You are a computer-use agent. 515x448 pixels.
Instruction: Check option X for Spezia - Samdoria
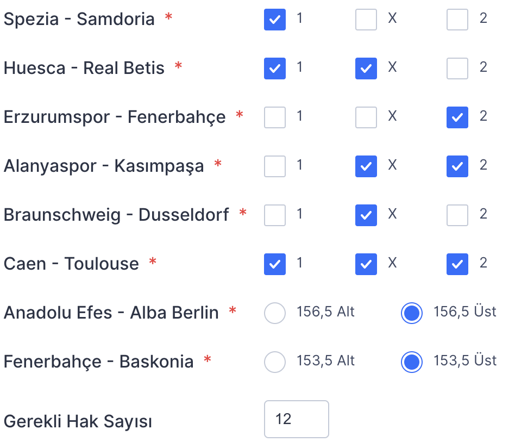coord(366,20)
